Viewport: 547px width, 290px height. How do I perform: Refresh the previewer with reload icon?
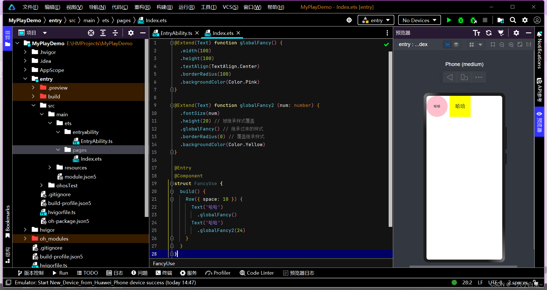tap(489, 33)
